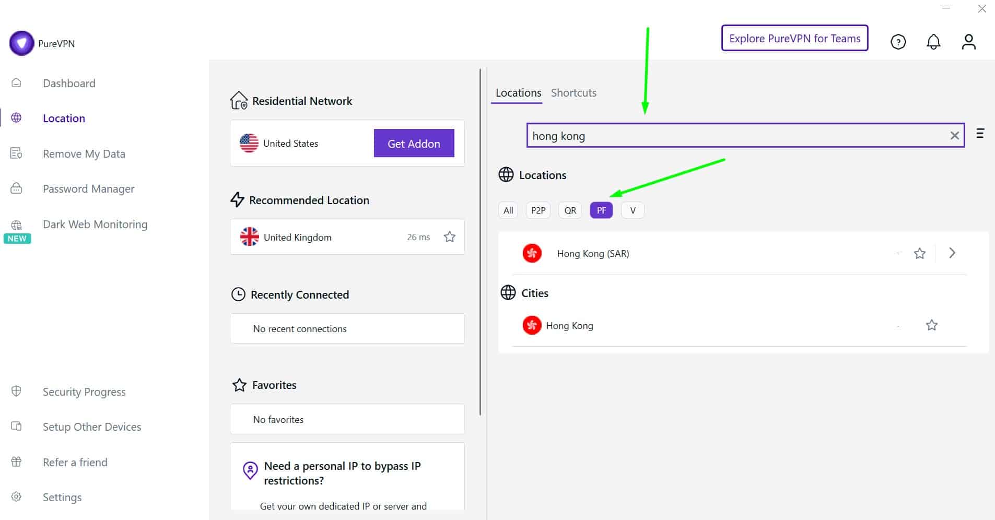Open the notifications bell
The image size is (995, 520).
pyautogui.click(x=933, y=42)
